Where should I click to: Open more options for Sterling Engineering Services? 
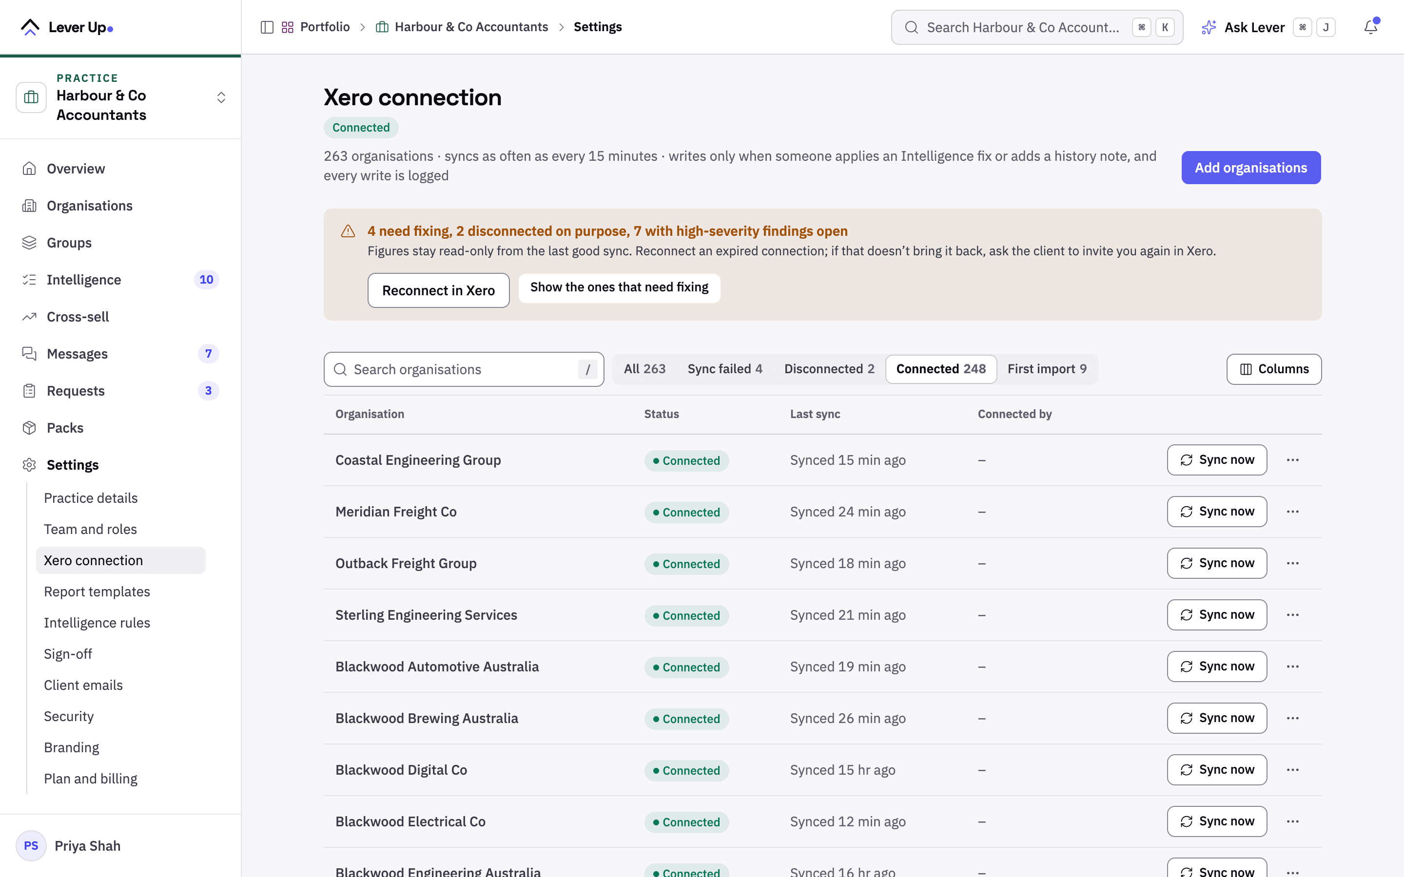pos(1293,615)
